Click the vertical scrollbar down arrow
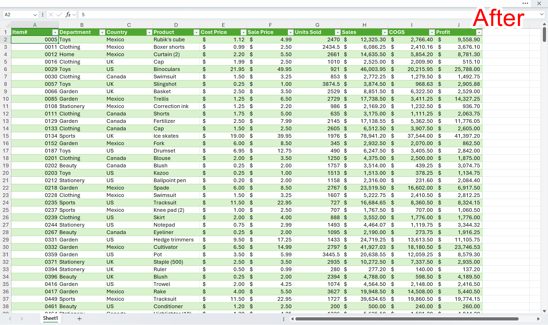Viewport: 548px width, 325px height. [x=544, y=311]
